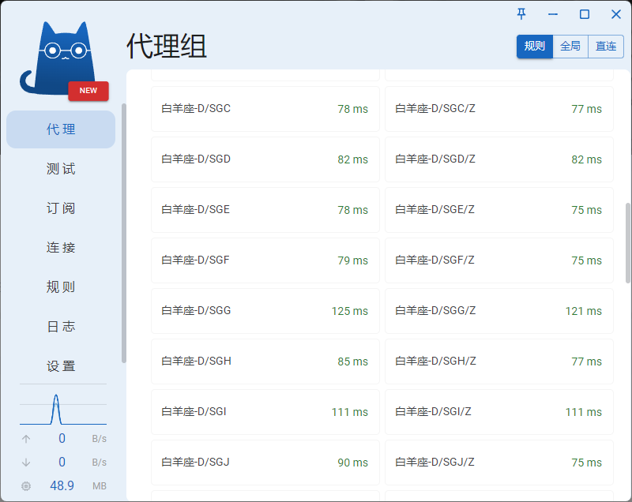The image size is (632, 502).
Task: Click the traffic graph in the sidebar
Action: click(62, 408)
